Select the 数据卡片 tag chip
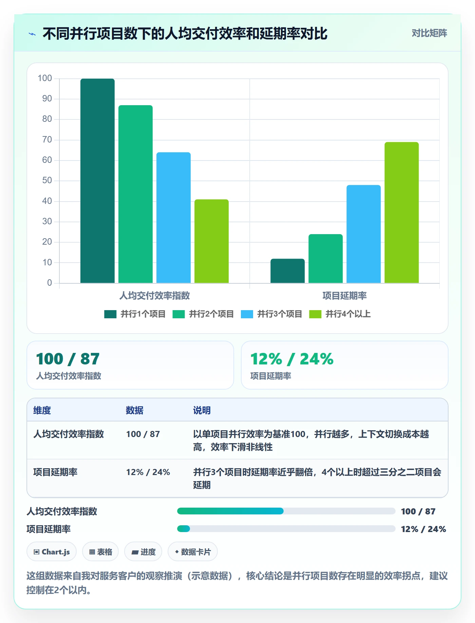This screenshot has width=475, height=623. point(193,552)
